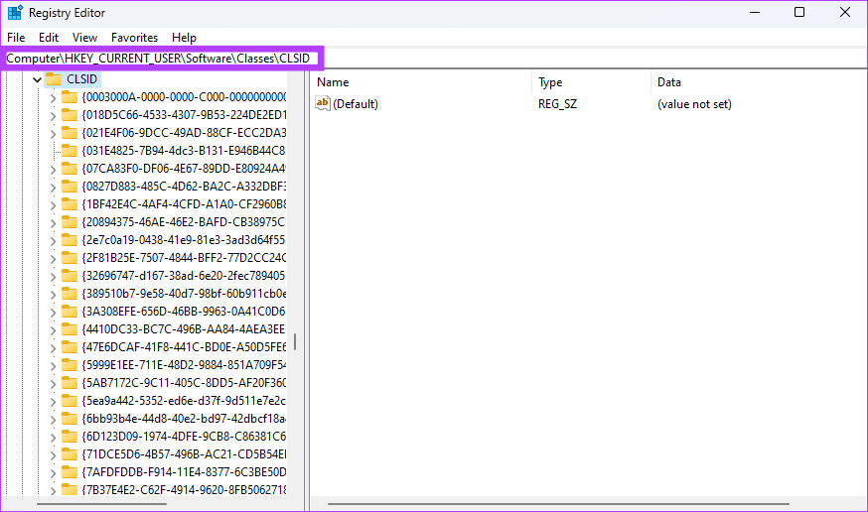
Task: Click folder icon of {389510b7-9e58-40d7 key
Action: (x=70, y=293)
